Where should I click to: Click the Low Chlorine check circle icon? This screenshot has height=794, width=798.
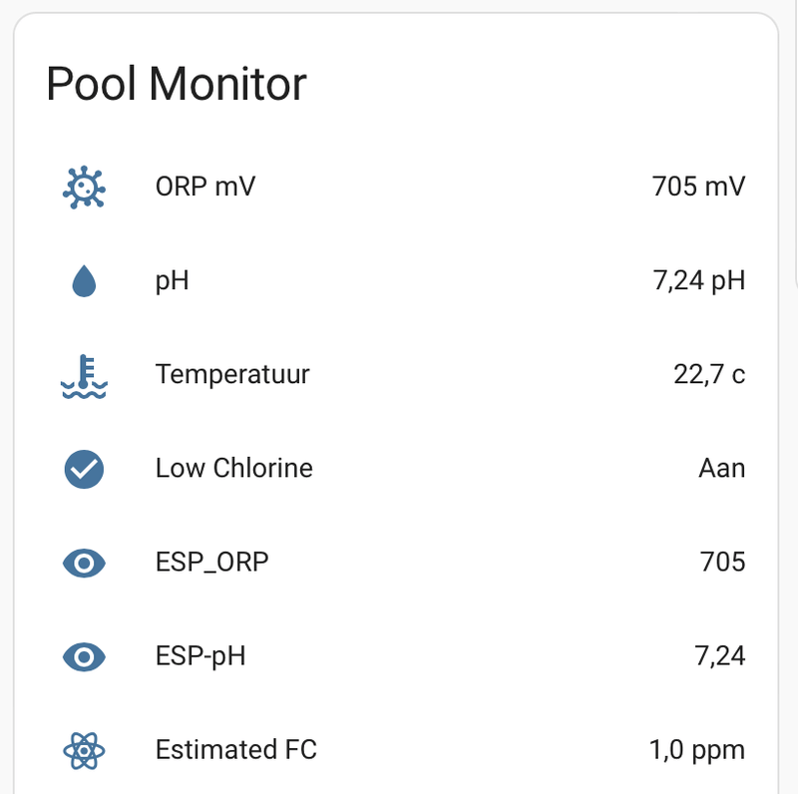(84, 469)
